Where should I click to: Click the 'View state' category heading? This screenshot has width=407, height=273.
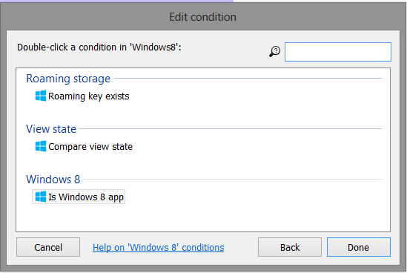tap(51, 129)
